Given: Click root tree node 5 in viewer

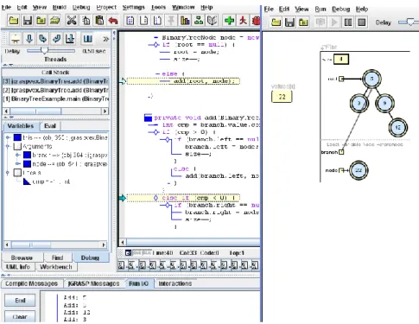Looking at the screenshot, I should tap(371, 79).
